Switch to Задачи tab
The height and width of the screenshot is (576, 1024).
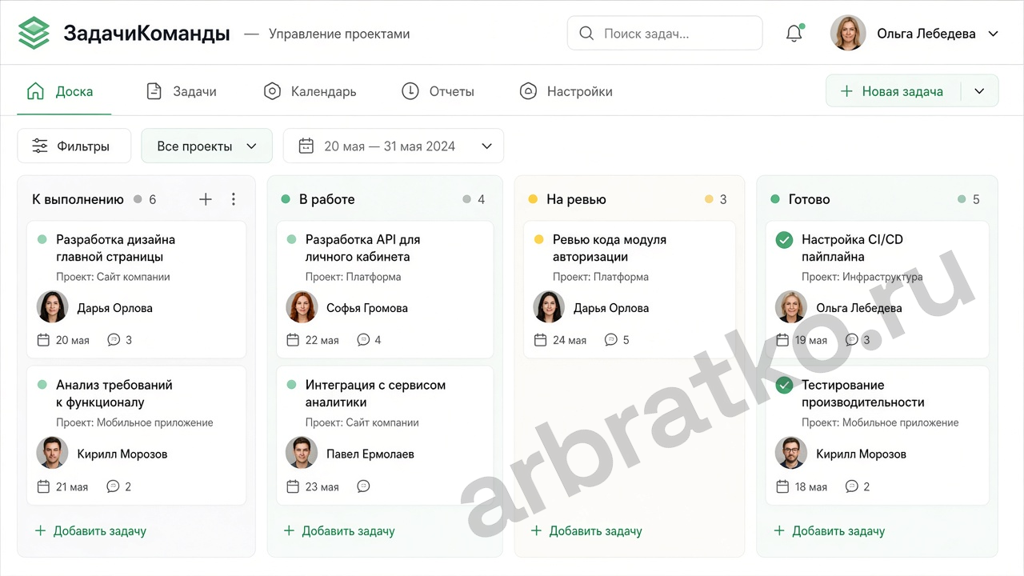pos(182,91)
